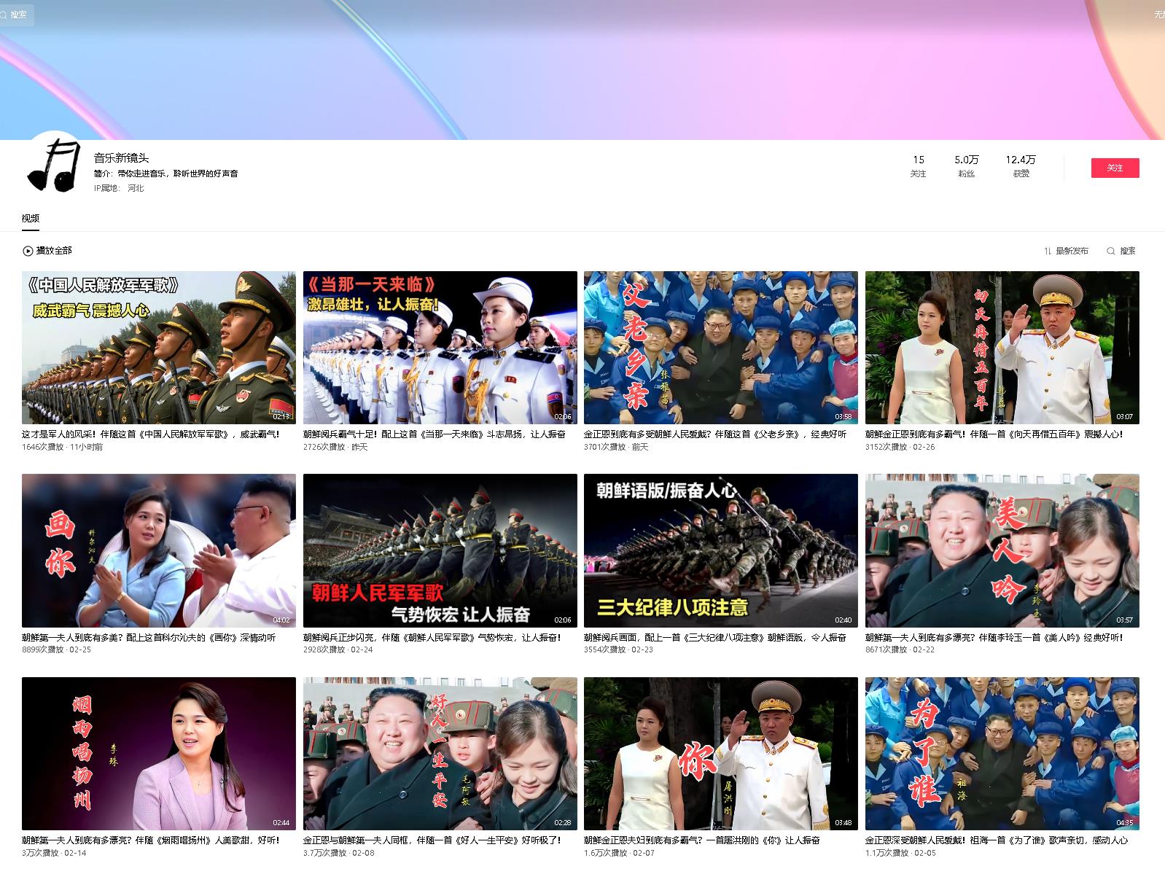Click the sort icon beside 最新发布
This screenshot has height=874, width=1165.
pos(1048,251)
